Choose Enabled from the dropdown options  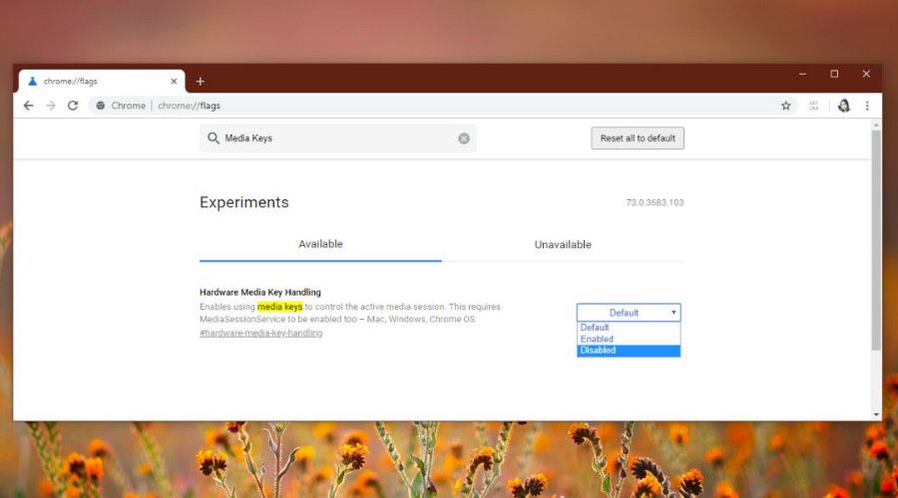point(629,339)
